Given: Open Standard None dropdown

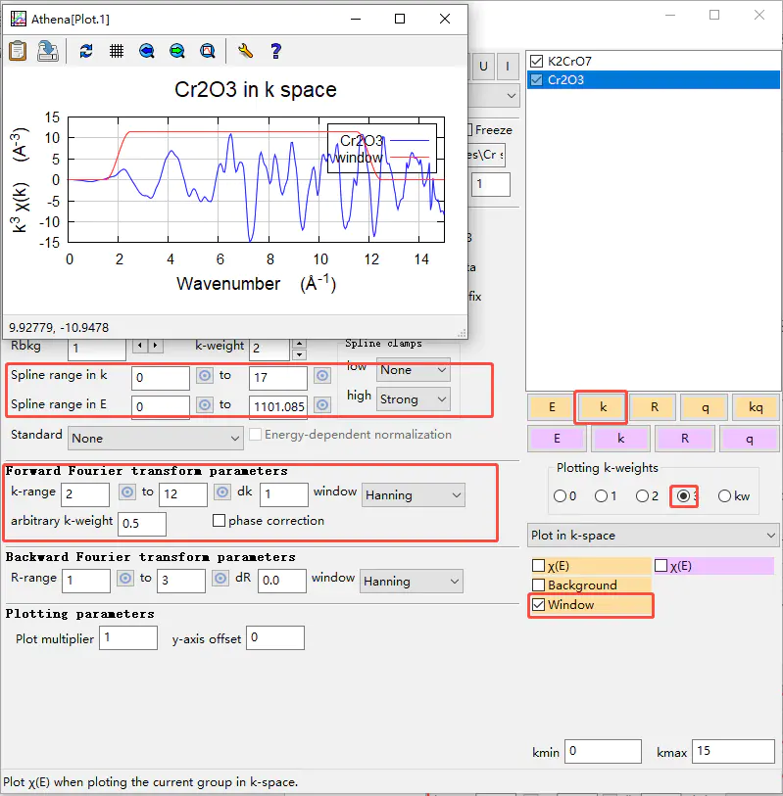Looking at the screenshot, I should 156,438.
